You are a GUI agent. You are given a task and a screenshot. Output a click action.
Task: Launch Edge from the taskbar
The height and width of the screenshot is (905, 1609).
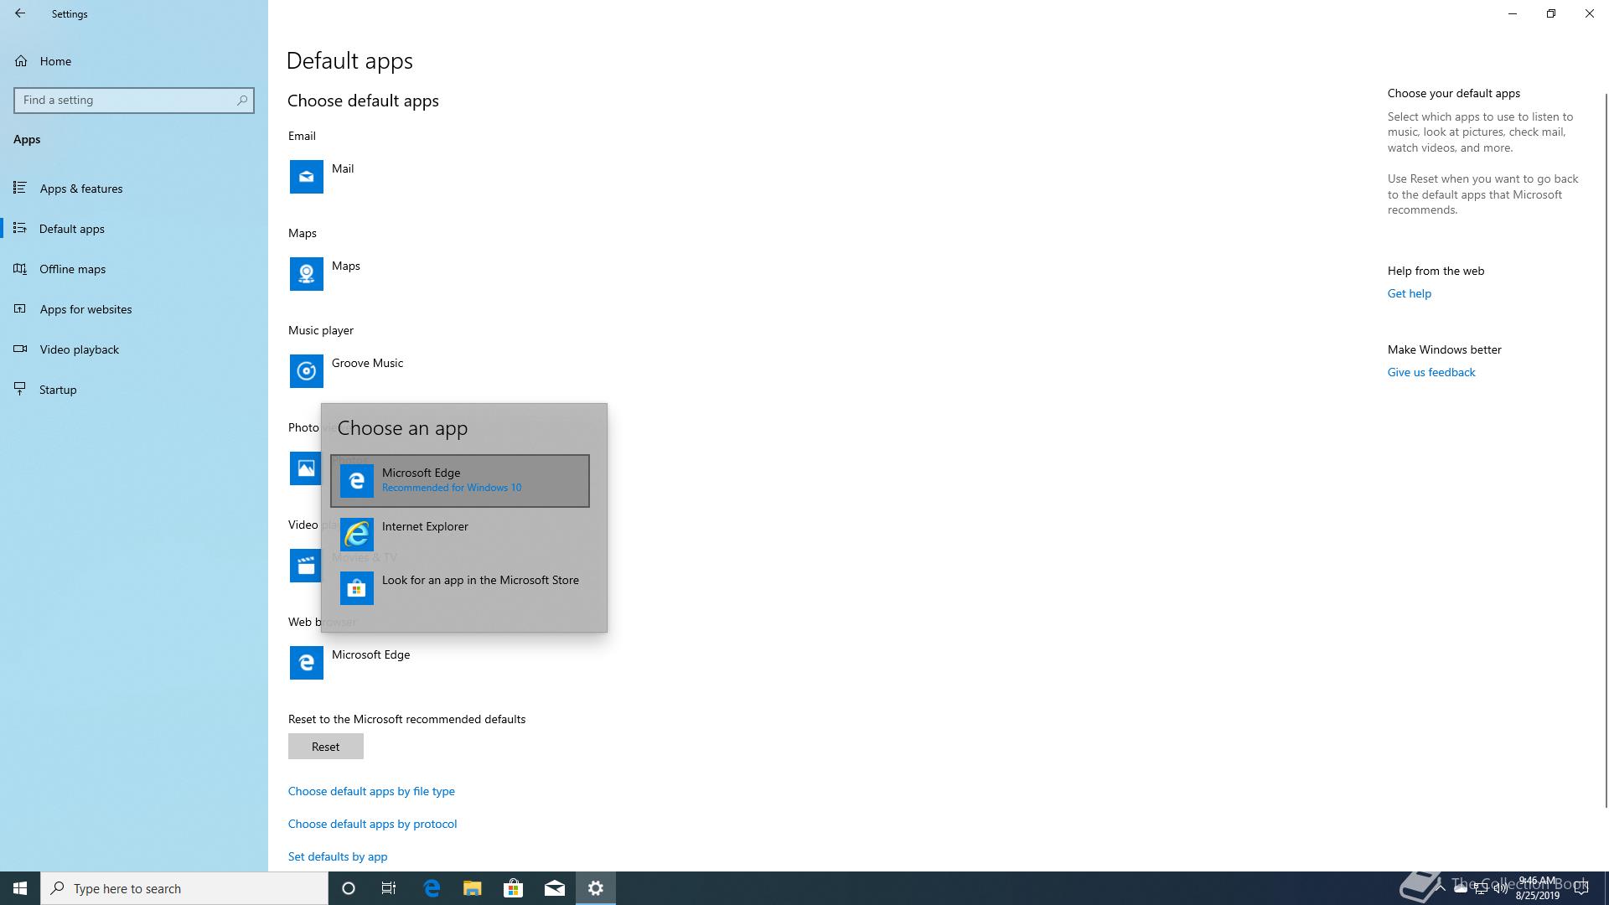tap(432, 888)
